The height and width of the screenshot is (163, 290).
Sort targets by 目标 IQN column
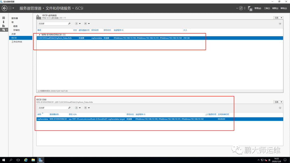tap(73, 114)
